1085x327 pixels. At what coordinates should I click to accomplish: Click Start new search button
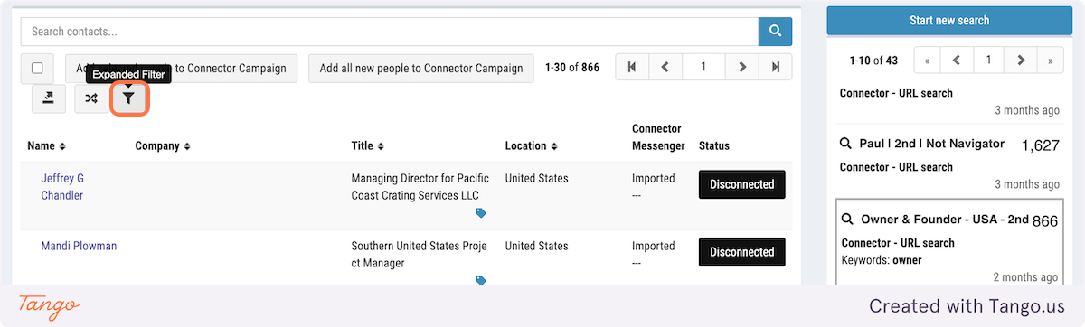tap(948, 20)
